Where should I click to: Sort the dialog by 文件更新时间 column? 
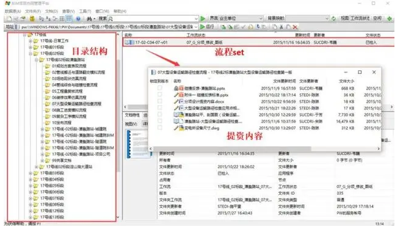(284, 81)
